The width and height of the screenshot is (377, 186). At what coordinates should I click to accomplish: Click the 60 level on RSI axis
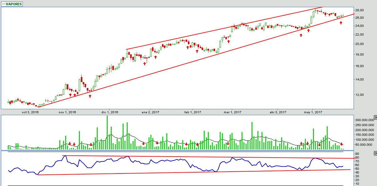click(x=358, y=165)
